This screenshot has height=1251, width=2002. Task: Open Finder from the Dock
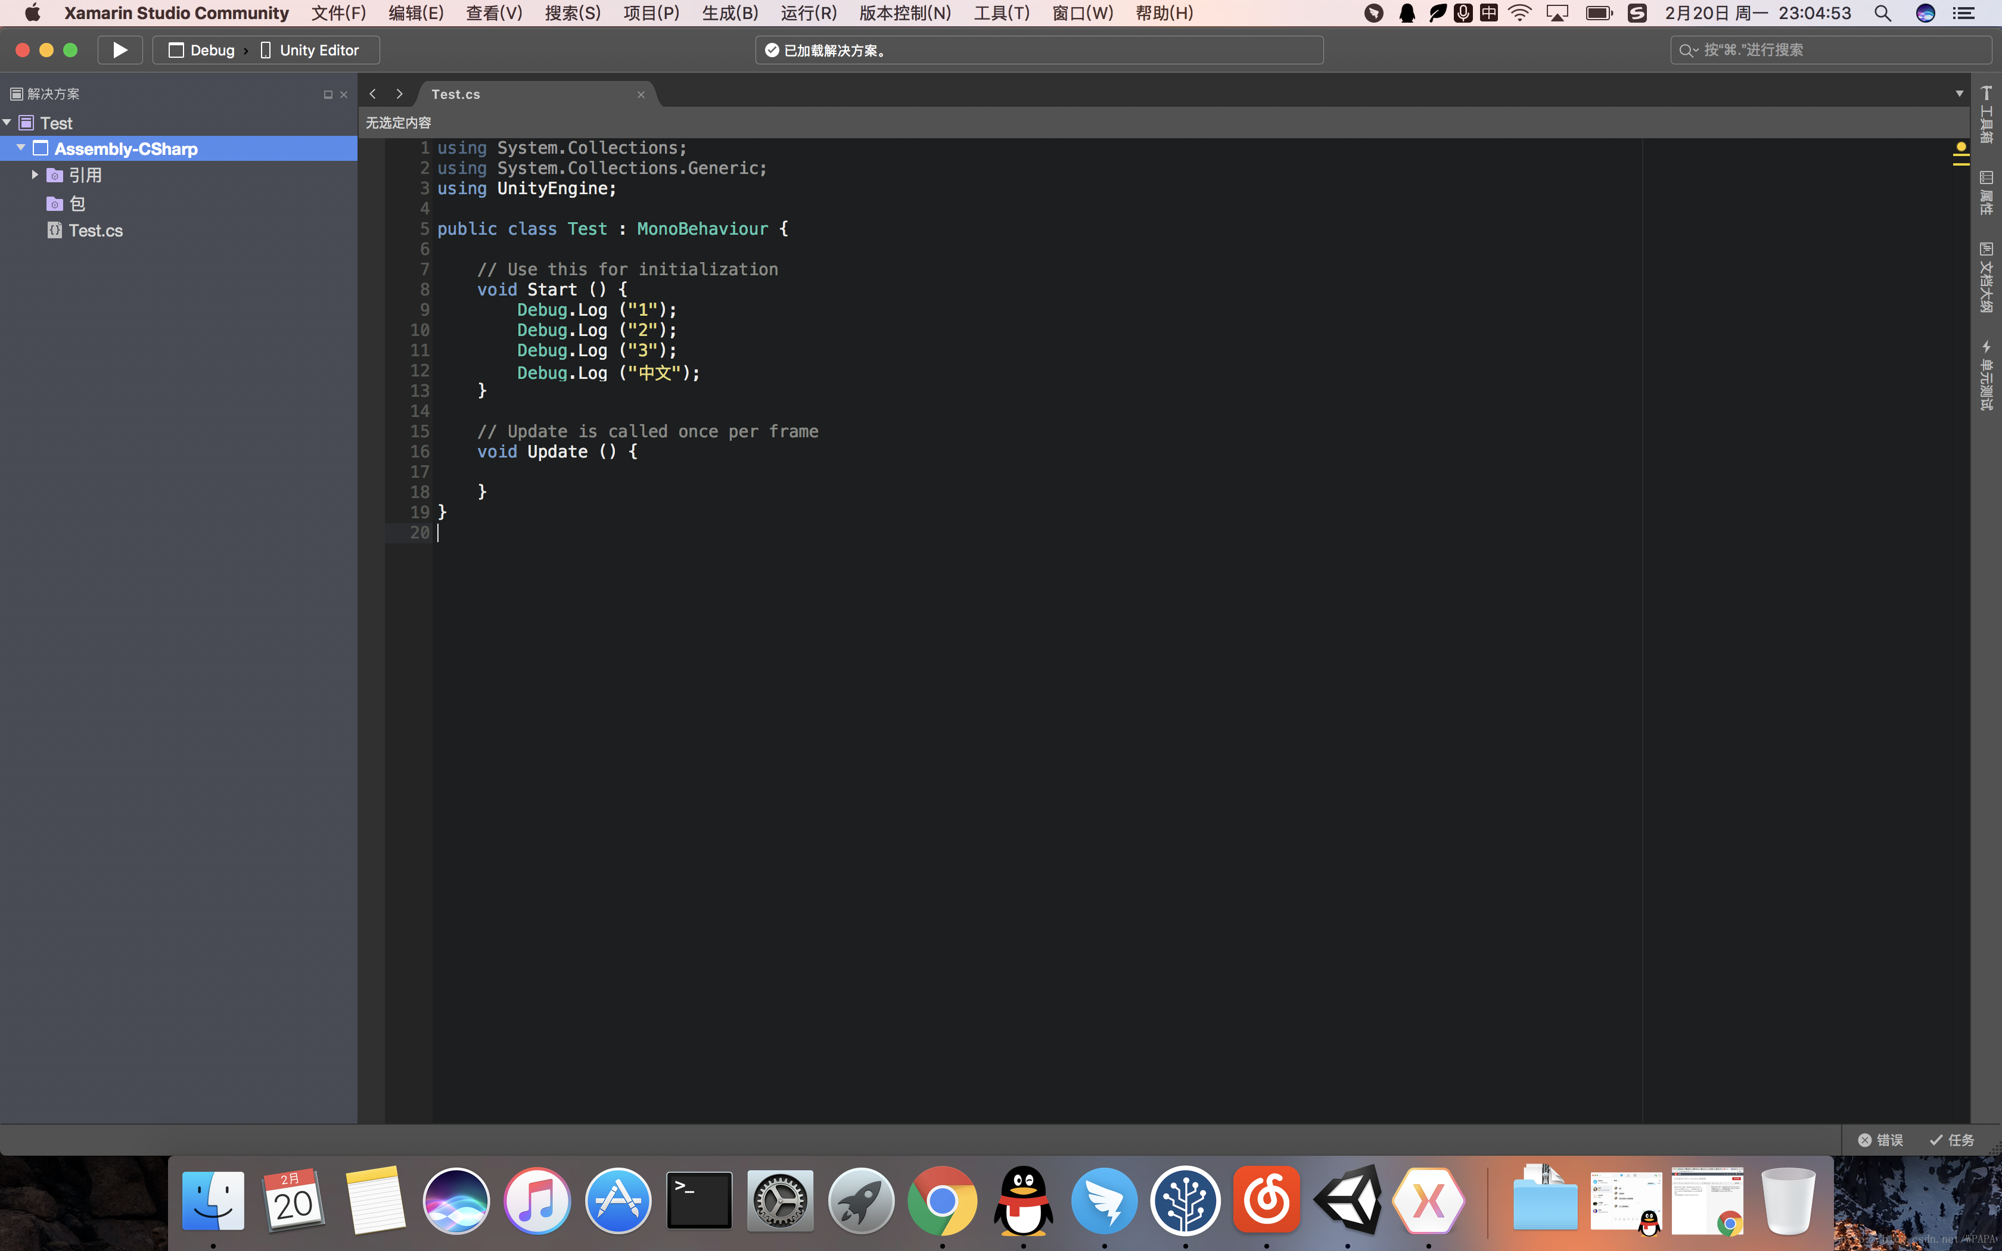pyautogui.click(x=213, y=1200)
